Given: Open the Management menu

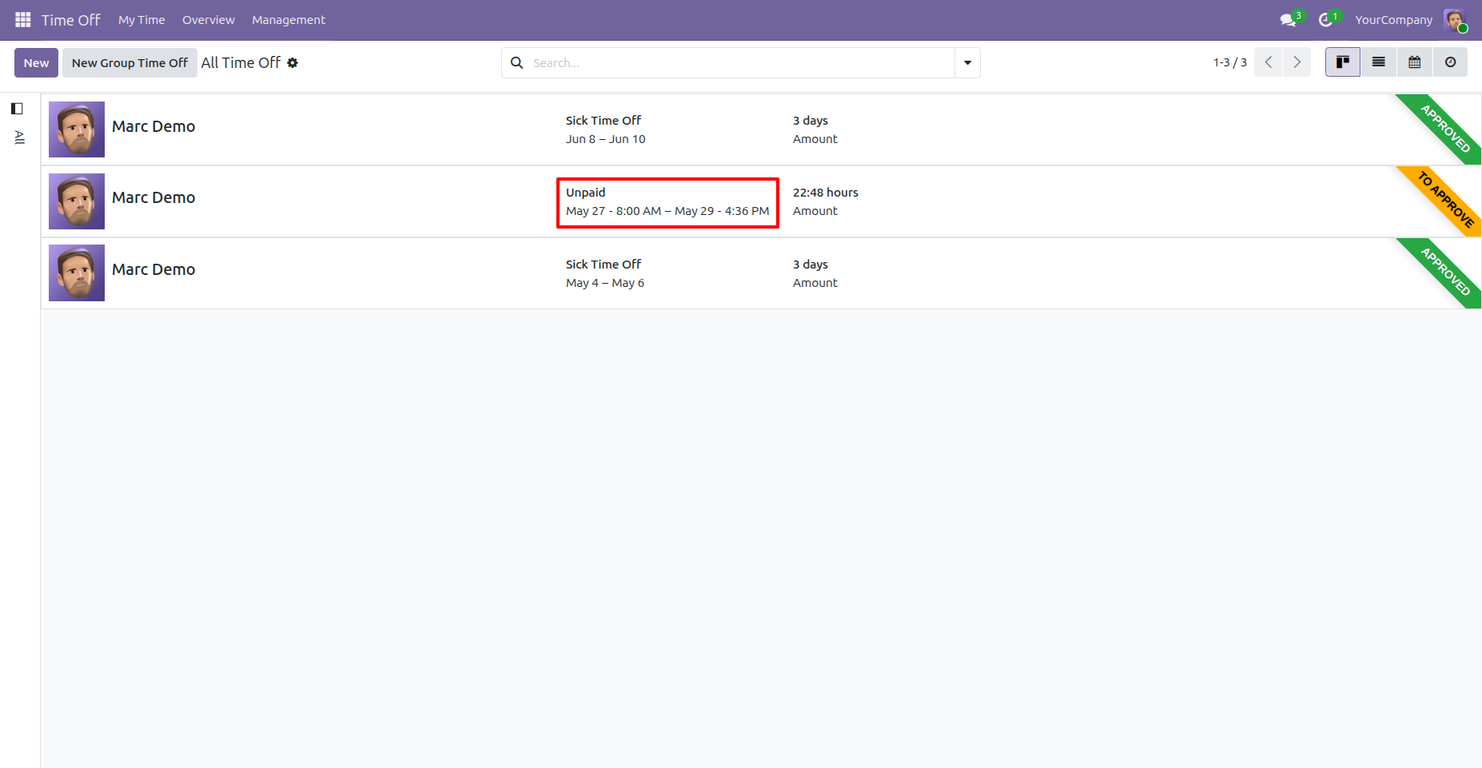Looking at the screenshot, I should click(x=289, y=20).
